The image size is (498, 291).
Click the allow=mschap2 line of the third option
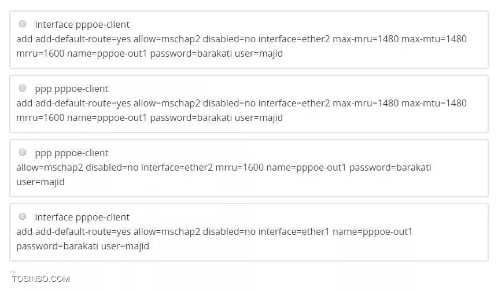(x=224, y=167)
